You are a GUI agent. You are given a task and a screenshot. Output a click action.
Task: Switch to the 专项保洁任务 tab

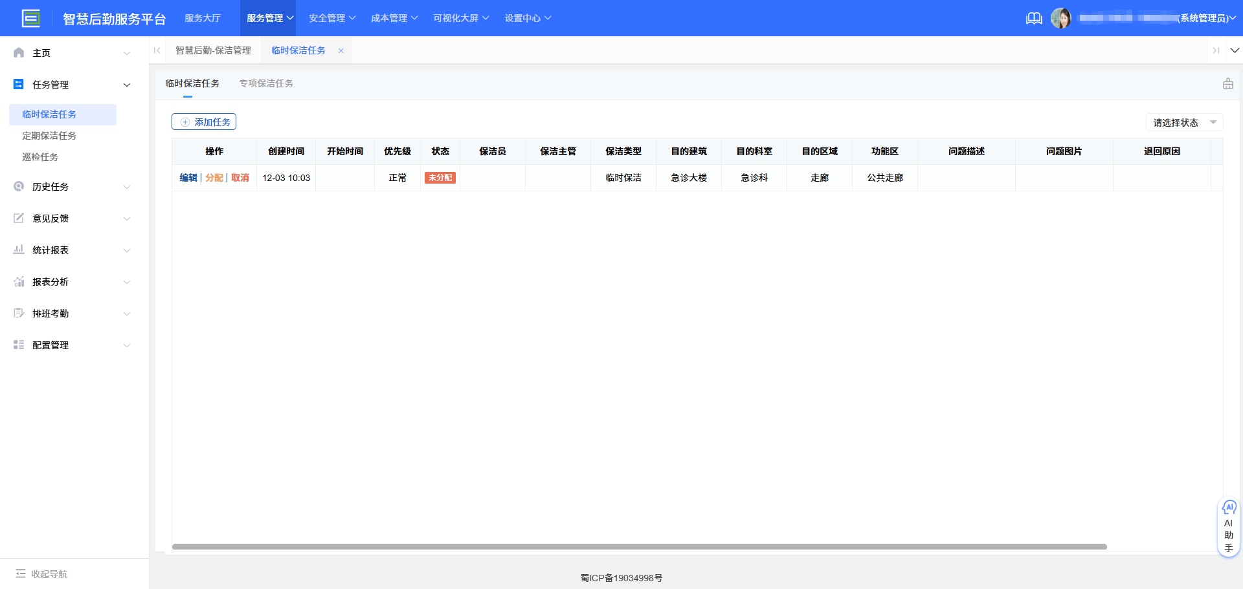tap(265, 83)
